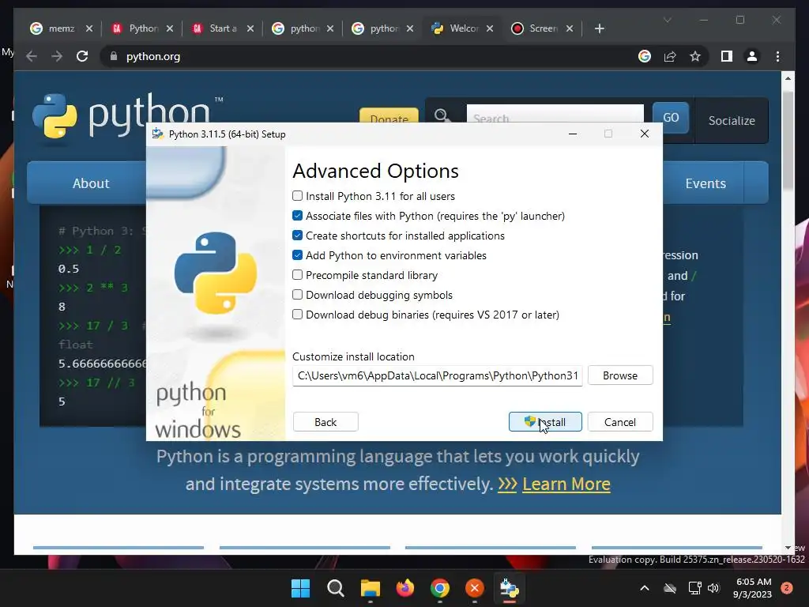Click the setup dialog title bar icon
Screen dimensions: 809x607
158,134
